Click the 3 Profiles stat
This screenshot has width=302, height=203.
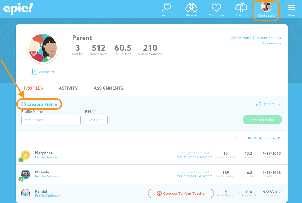[78, 50]
